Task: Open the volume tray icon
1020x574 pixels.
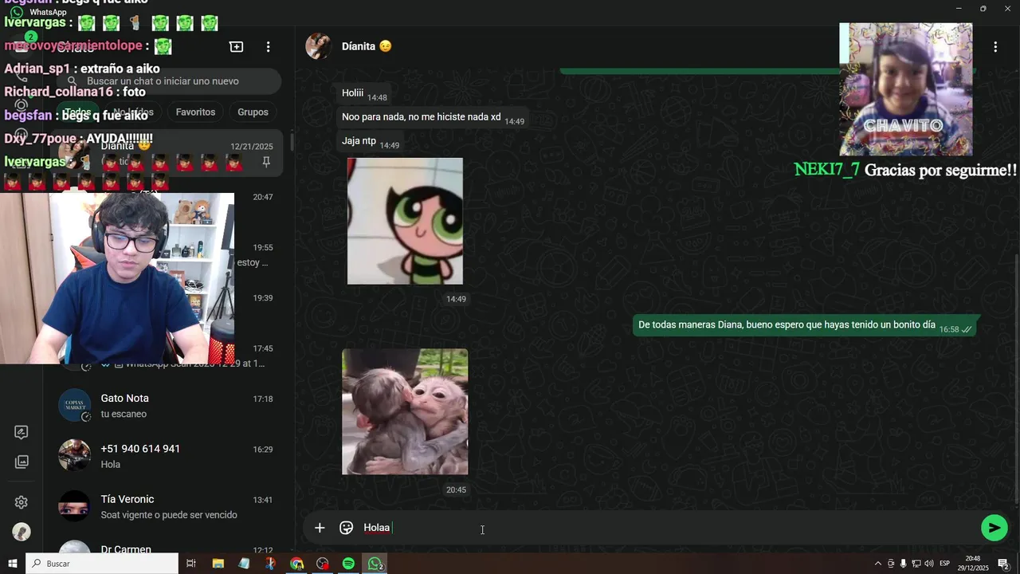Action: pyautogui.click(x=929, y=564)
